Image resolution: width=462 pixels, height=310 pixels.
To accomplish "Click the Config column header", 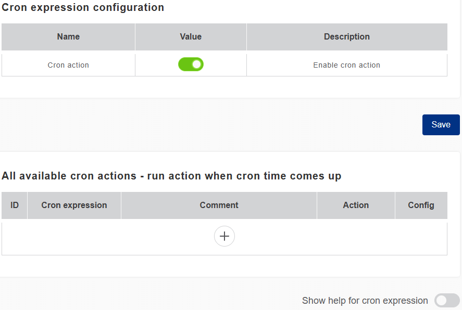I will pyautogui.click(x=421, y=205).
